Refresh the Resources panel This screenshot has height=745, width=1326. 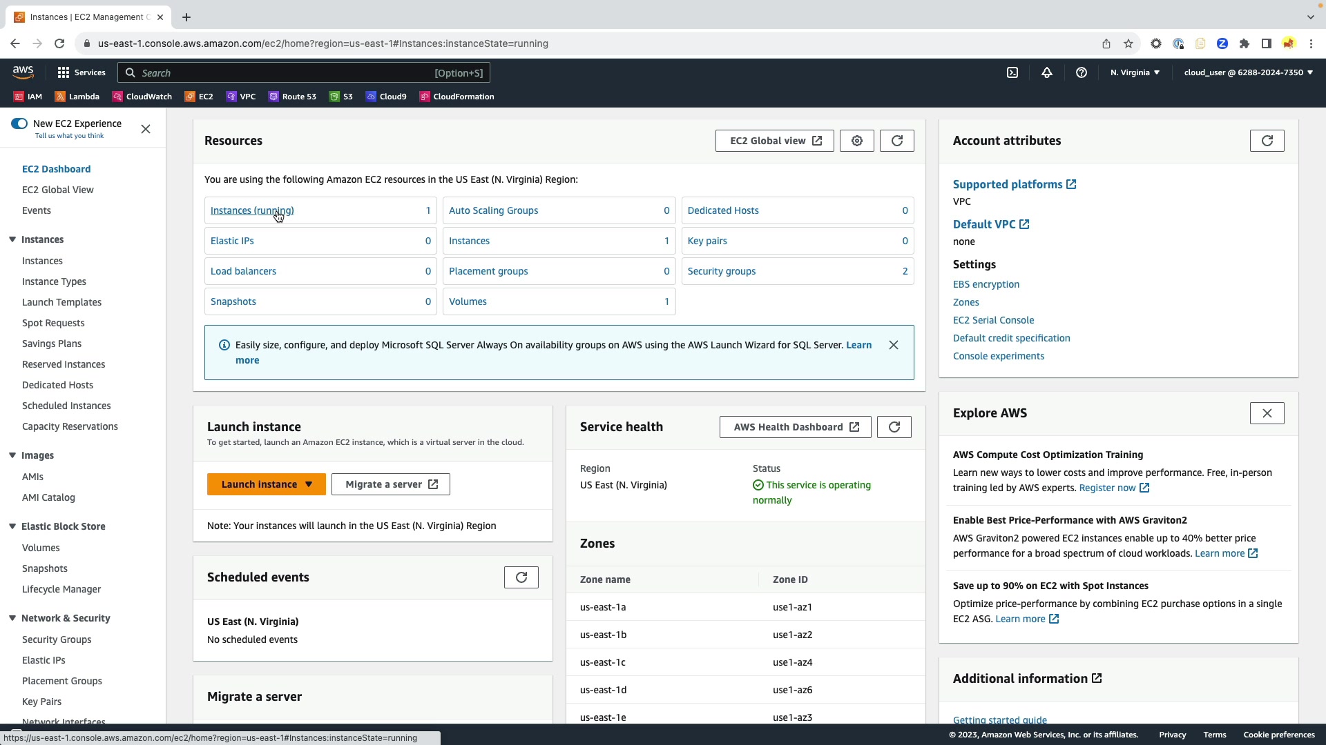point(897,141)
